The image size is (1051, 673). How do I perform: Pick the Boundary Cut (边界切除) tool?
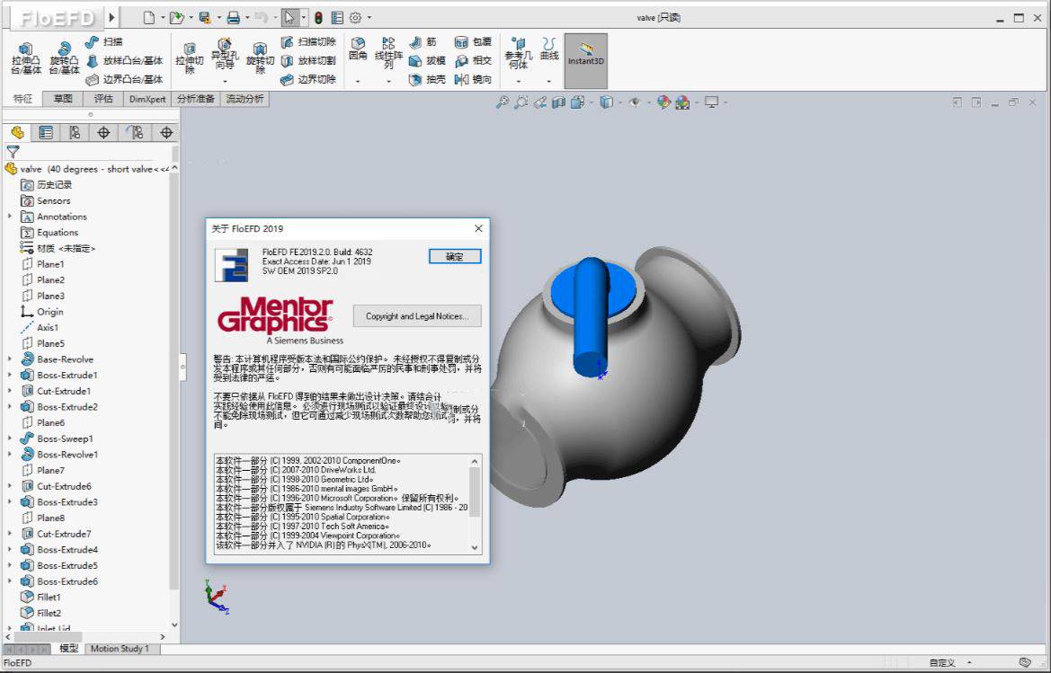coord(308,80)
